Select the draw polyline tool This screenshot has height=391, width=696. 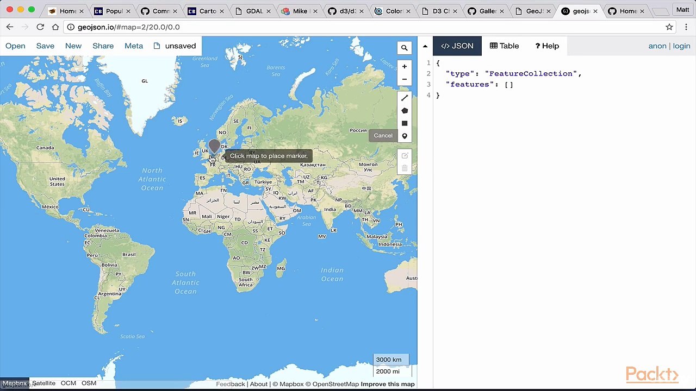pyautogui.click(x=404, y=98)
